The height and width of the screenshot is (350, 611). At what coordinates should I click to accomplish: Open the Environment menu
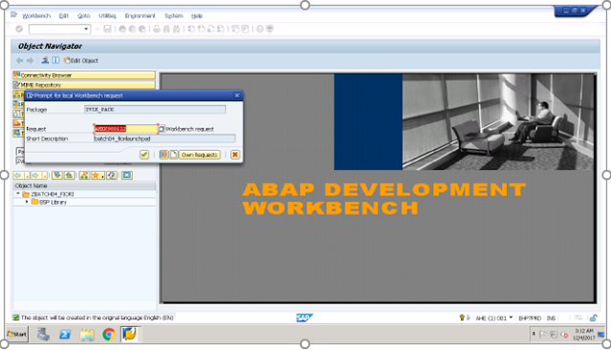coord(140,16)
